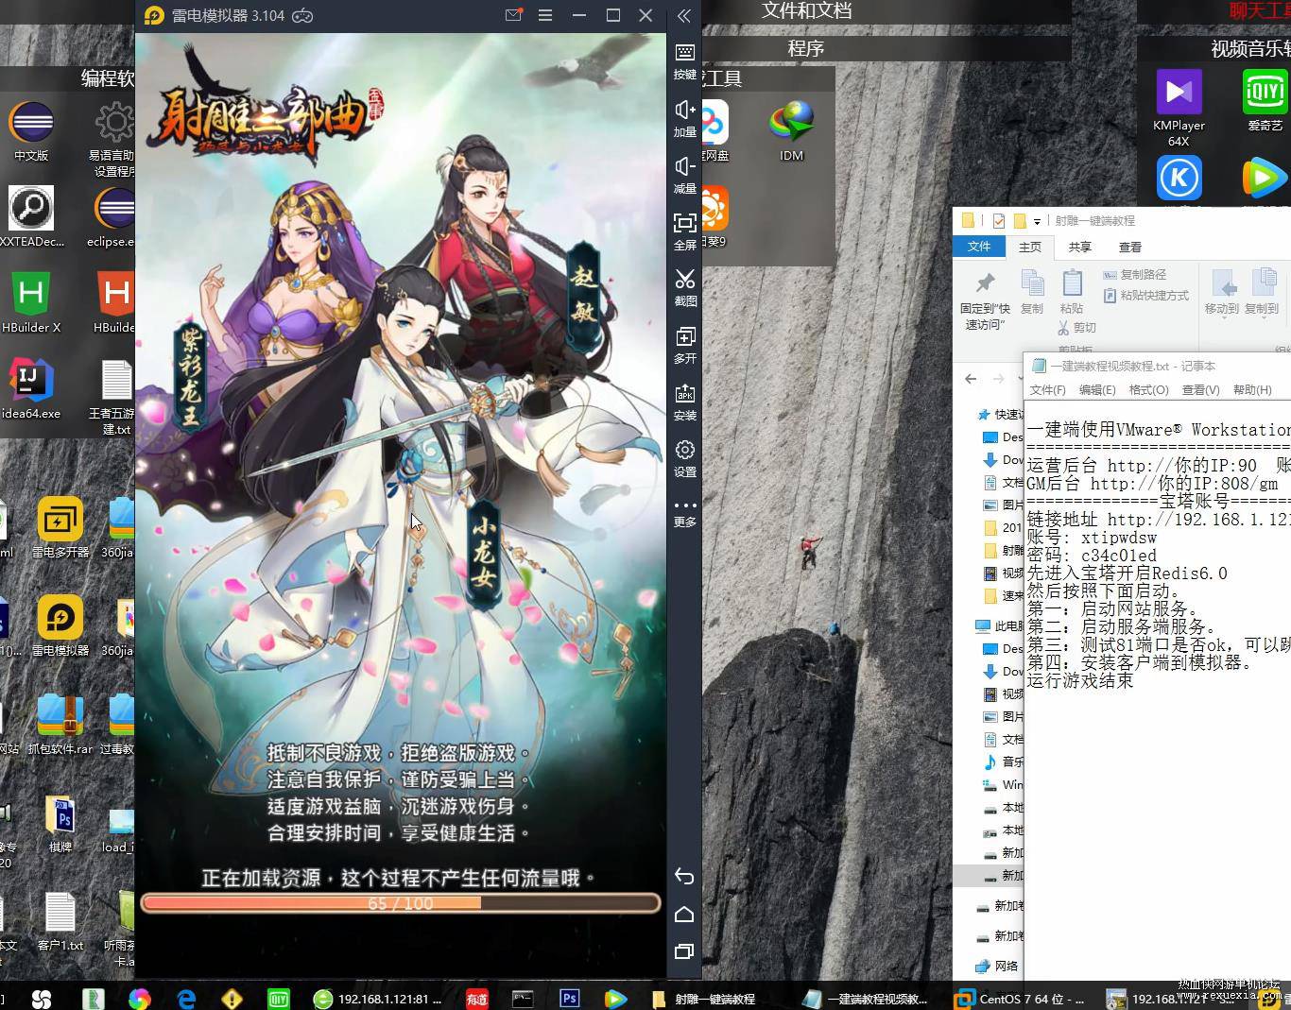Select the 音乐 folder in Explorer tree
This screenshot has height=1010, width=1291.
coord(1004,762)
